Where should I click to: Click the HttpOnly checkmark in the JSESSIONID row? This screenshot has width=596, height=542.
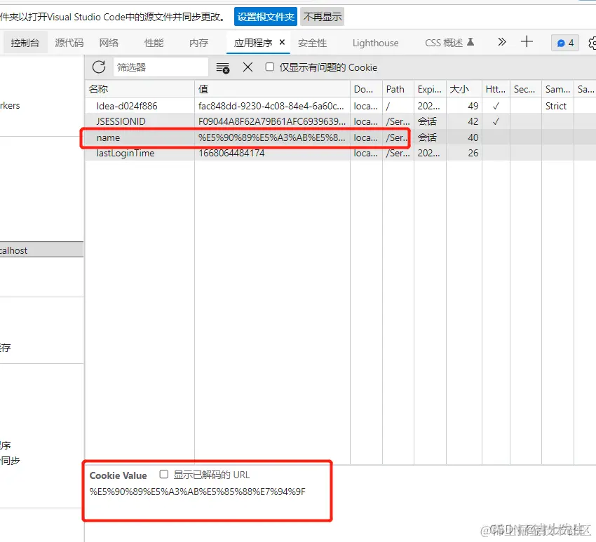tap(496, 121)
